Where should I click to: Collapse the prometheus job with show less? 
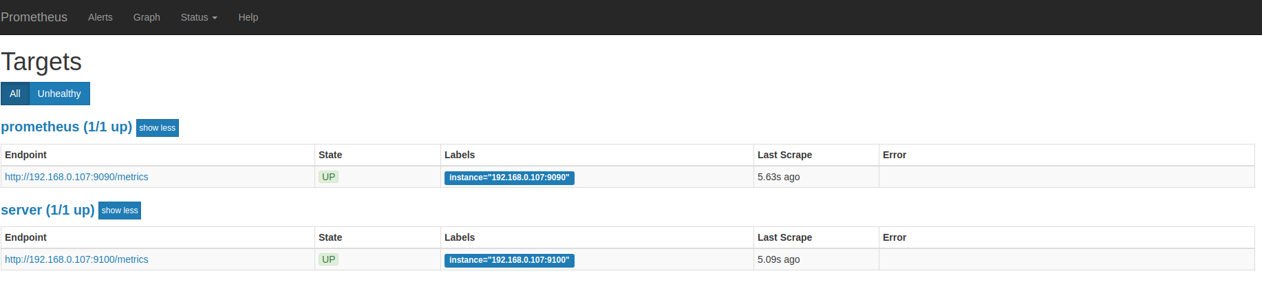tap(158, 128)
